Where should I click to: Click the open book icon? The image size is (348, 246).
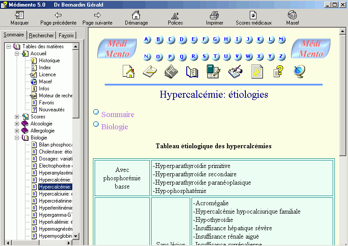pyautogui.click(x=192, y=72)
